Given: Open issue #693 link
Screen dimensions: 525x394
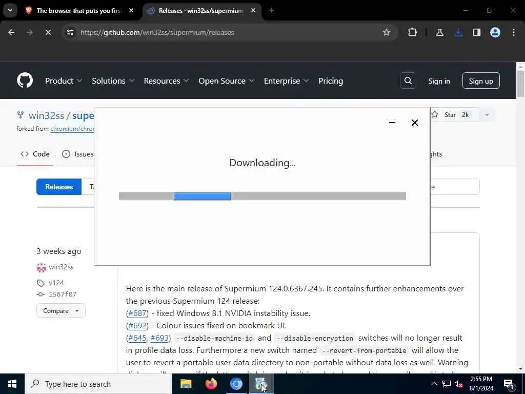Looking at the screenshot, I should pyautogui.click(x=159, y=338).
